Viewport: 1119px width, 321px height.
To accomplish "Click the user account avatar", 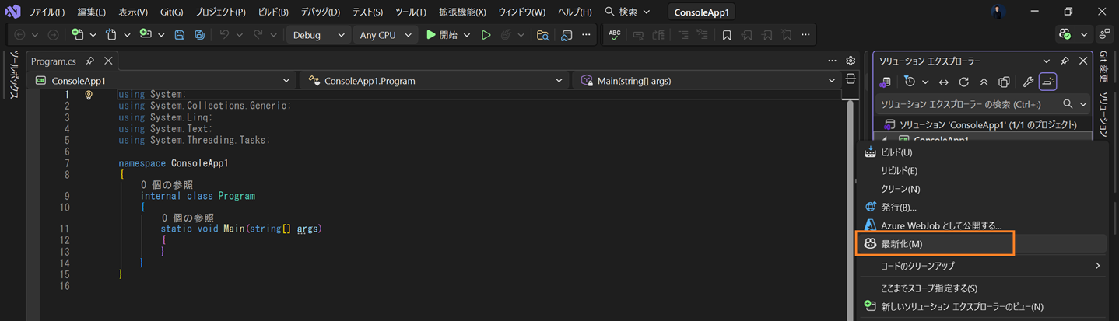I will [998, 12].
